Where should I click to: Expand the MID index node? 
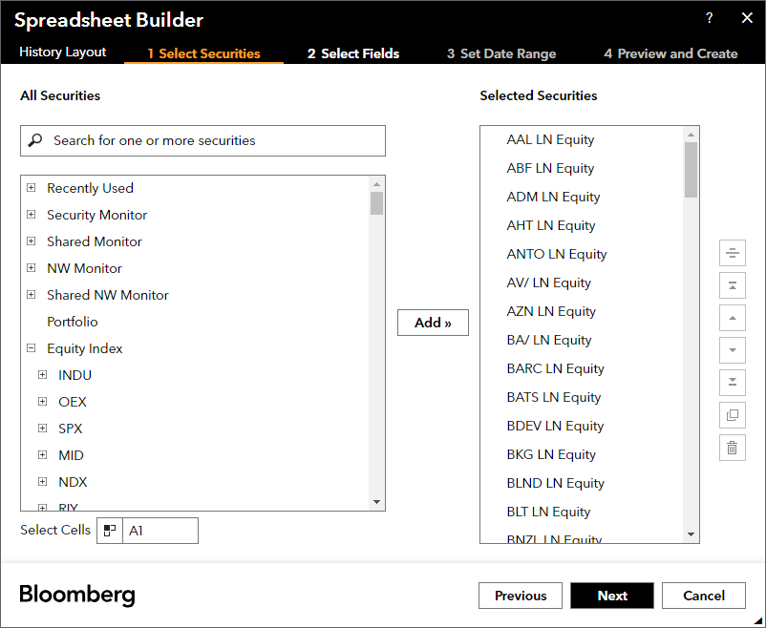(42, 454)
